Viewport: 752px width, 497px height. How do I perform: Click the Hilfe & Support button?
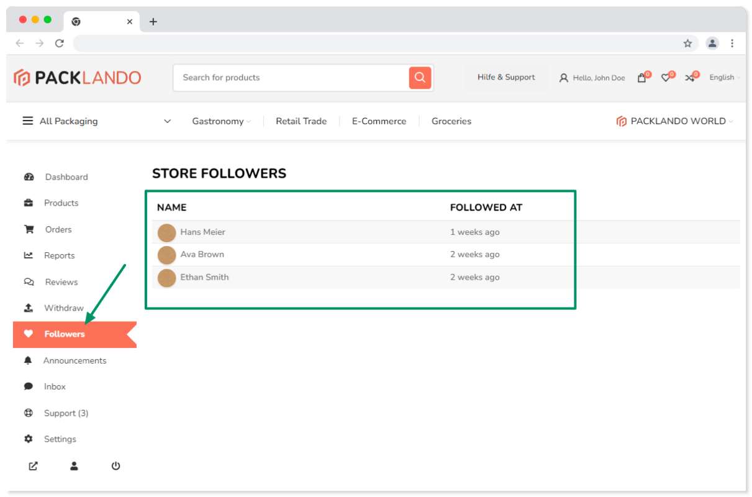tap(506, 78)
